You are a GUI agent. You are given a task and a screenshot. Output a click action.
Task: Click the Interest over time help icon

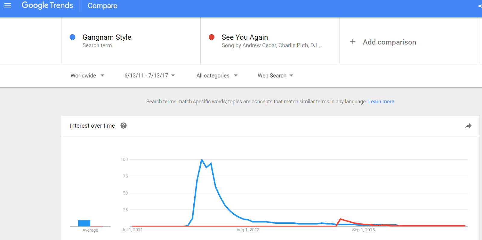point(124,126)
